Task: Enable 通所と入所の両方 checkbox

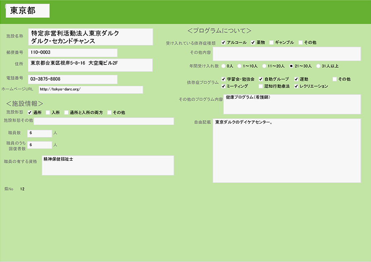Action: [x=66, y=112]
